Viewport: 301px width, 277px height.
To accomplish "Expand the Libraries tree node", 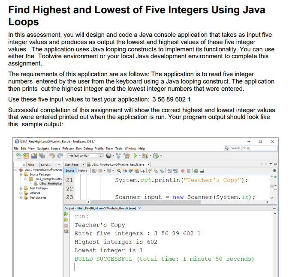I will (x=21, y=193).
